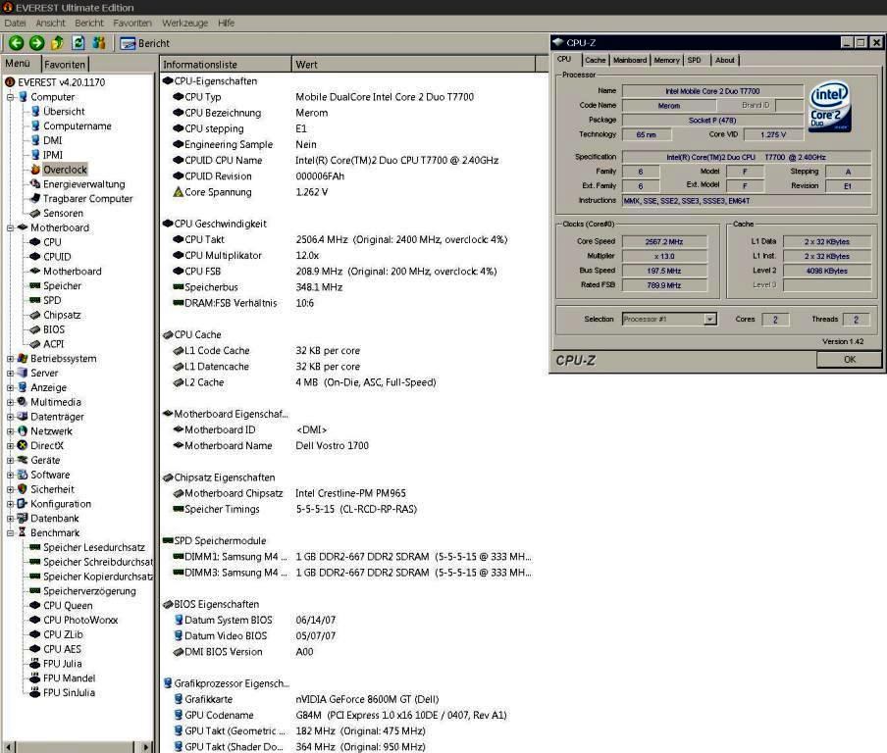This screenshot has height=753, width=887.
Task: Switch to About tab in CPU-Z
Action: click(x=725, y=60)
